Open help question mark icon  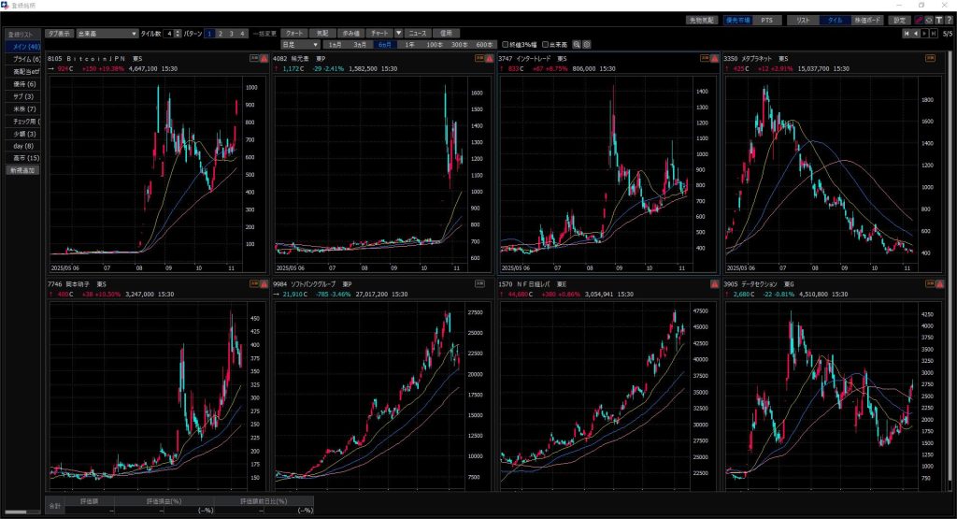(x=949, y=20)
